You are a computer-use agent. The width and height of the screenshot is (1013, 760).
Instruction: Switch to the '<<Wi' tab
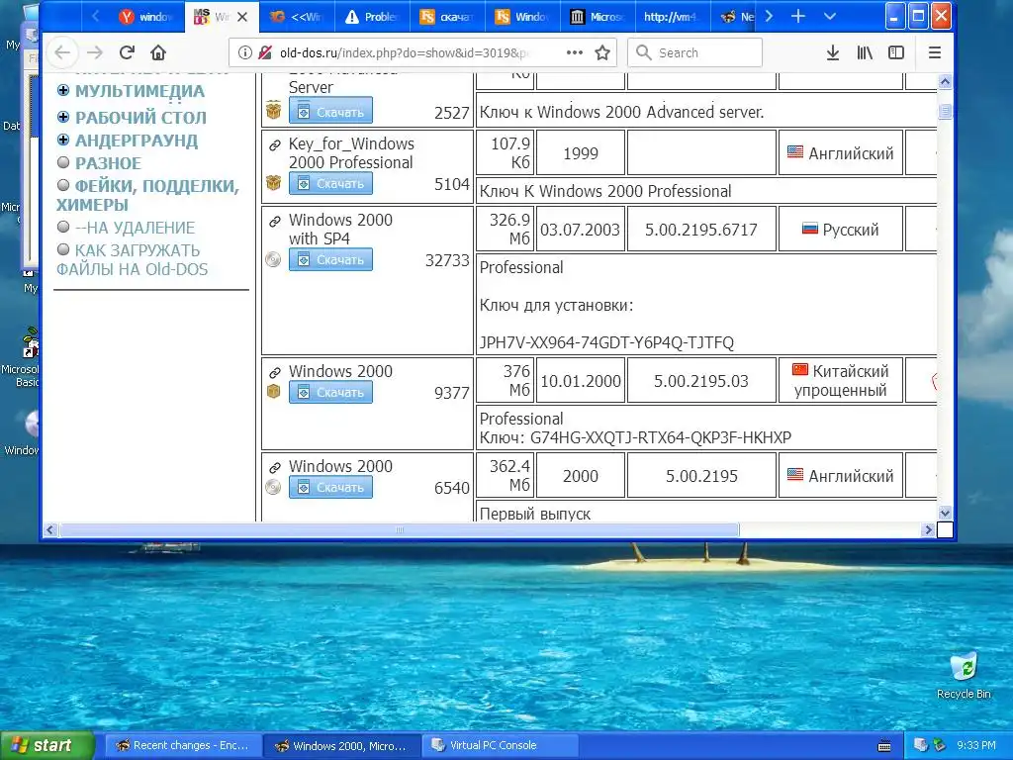(297, 17)
